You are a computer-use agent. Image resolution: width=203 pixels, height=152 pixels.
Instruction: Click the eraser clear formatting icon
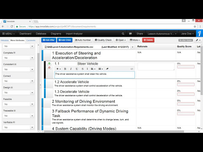[107, 69]
